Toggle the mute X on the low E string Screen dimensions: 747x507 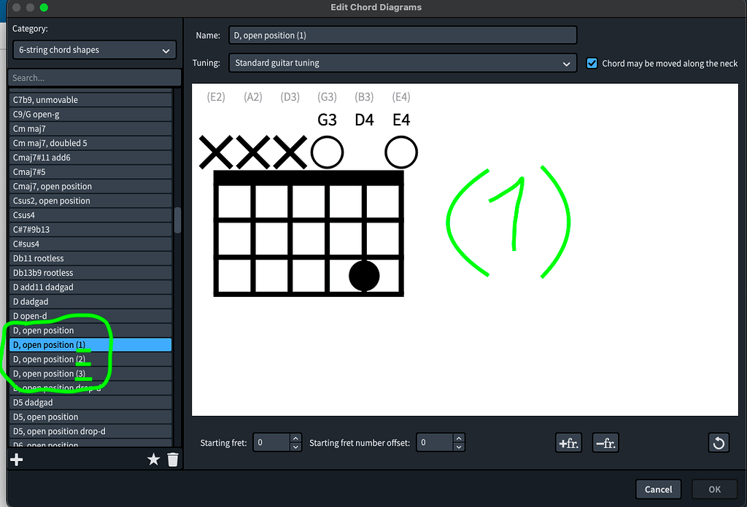click(215, 152)
